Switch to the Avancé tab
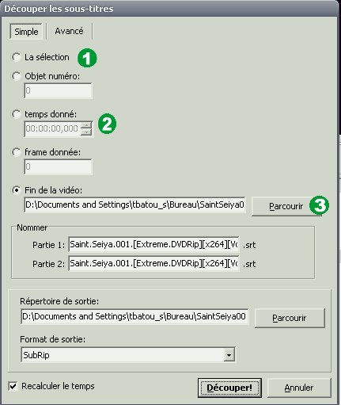This screenshot has height=405, width=341. pos(69,31)
